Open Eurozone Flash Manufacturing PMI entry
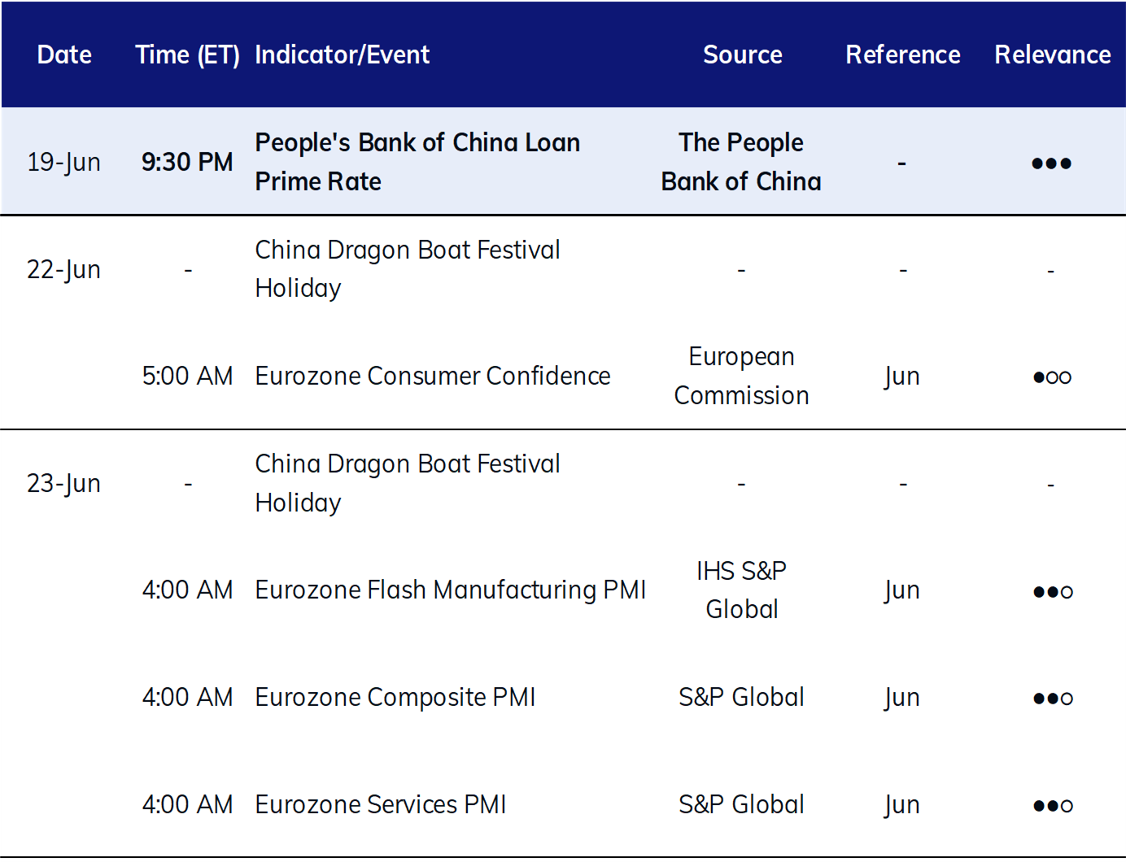Viewport: 1126px width, 862px height. 450,590
